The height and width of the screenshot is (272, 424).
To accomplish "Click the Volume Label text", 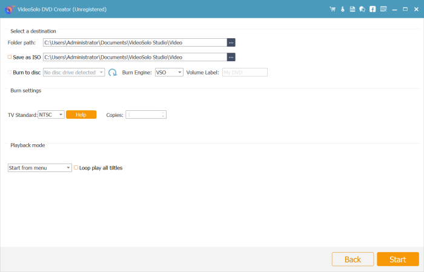I will [202, 73].
